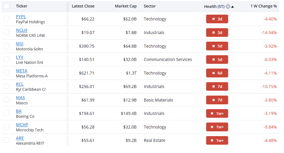Click META's 6d health badge
Screen dimensions: 284x153
tap(217, 73)
